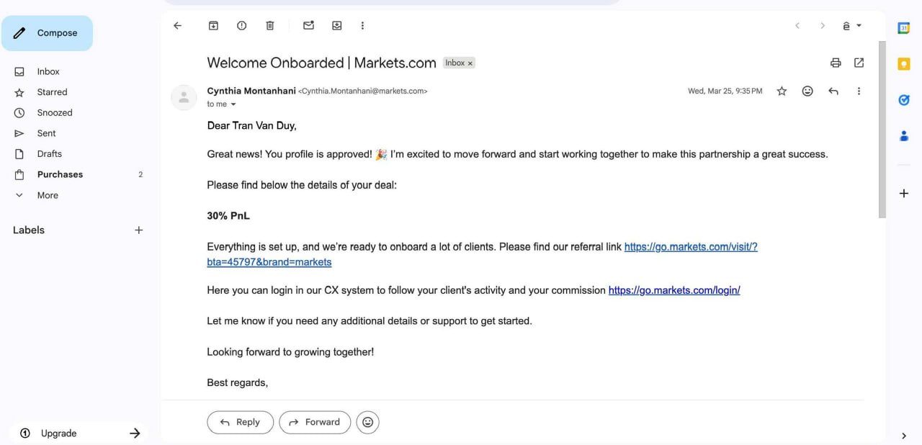Click the email's vertical scrollbar
The width and height of the screenshot is (922, 445).
(882, 130)
